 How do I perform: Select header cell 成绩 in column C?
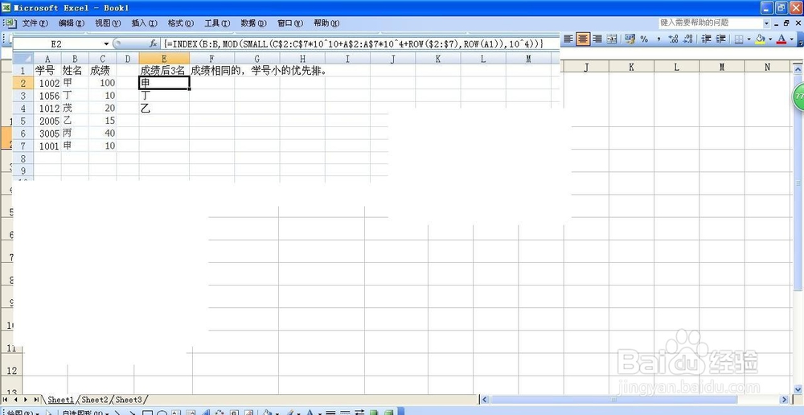(x=103, y=70)
